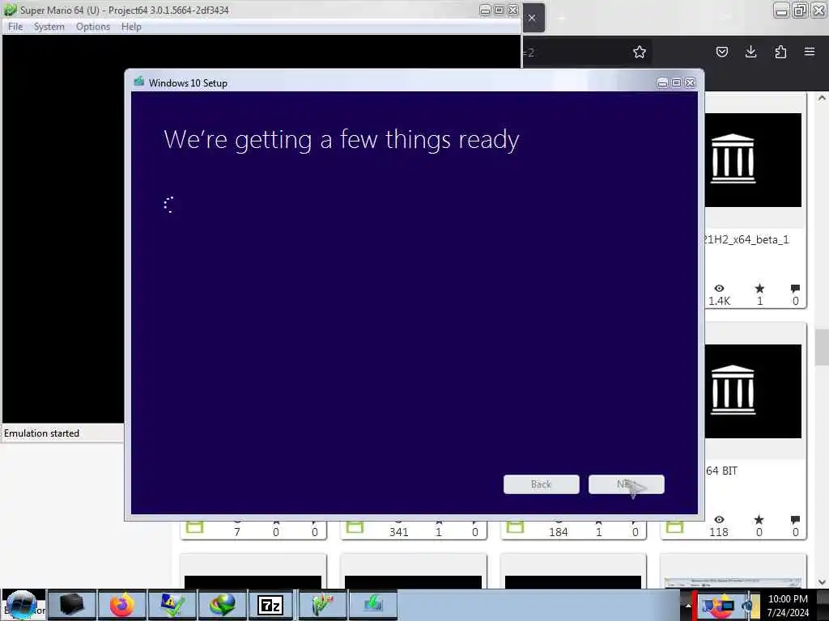The height and width of the screenshot is (621, 829).
Task: Open Firefox downloads panel
Action: pos(750,52)
